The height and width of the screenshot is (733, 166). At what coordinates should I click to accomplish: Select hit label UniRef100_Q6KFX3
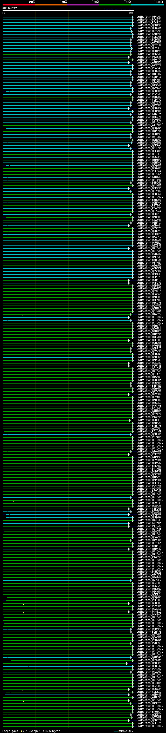click(x=149, y=54)
